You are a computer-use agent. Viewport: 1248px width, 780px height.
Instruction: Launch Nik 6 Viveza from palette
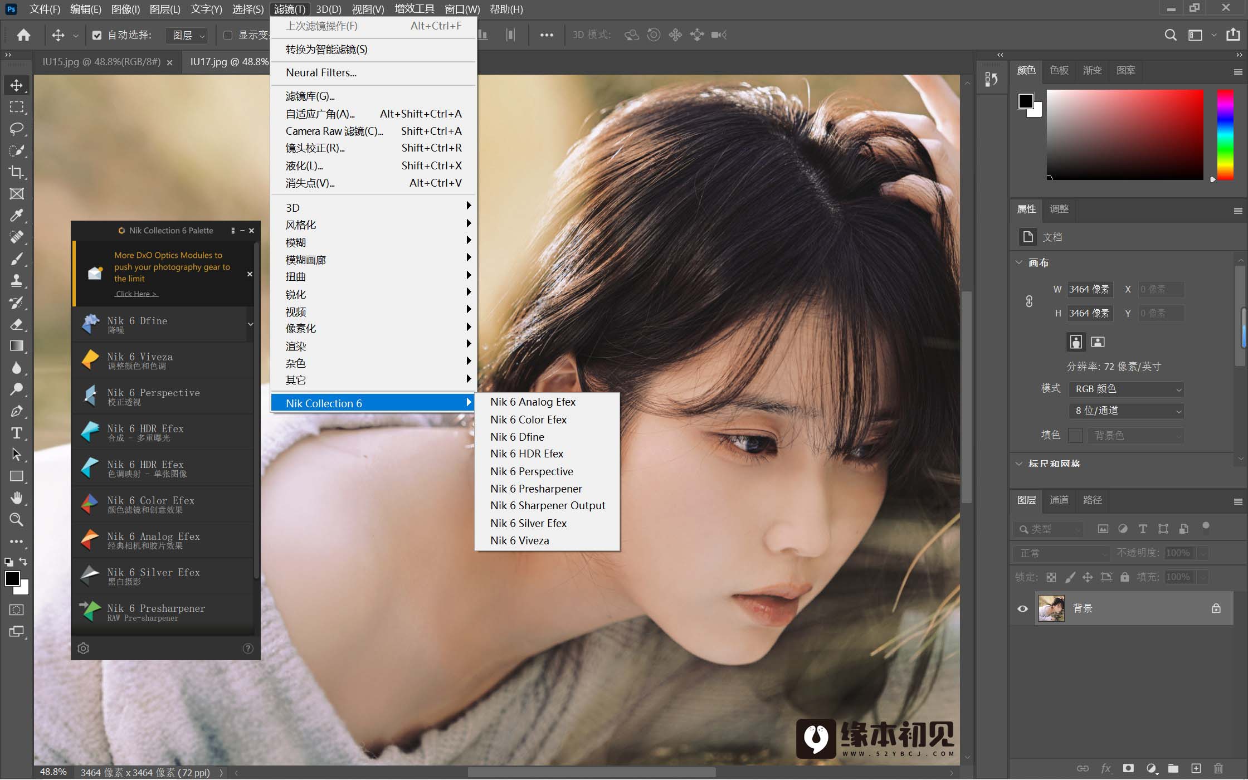click(x=164, y=360)
